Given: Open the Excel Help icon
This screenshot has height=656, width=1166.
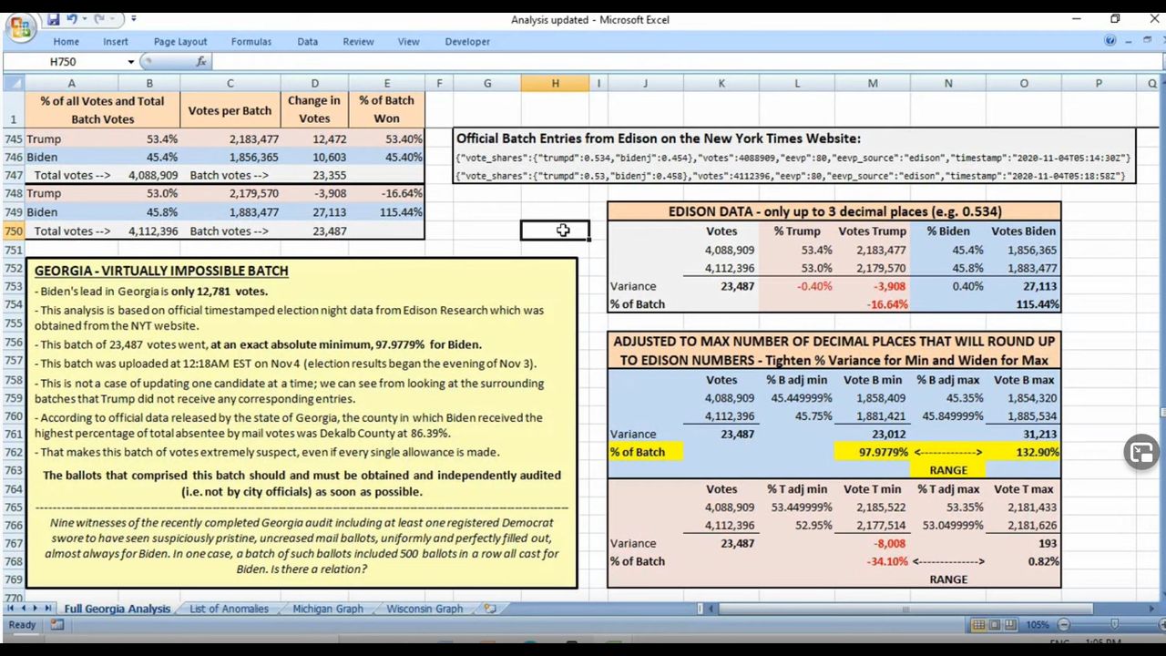Looking at the screenshot, I should tap(1110, 41).
